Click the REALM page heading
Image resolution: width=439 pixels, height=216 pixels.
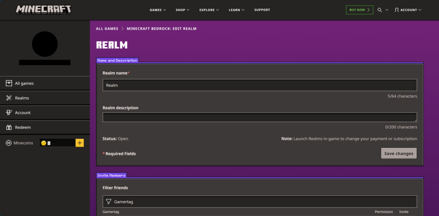click(112, 45)
